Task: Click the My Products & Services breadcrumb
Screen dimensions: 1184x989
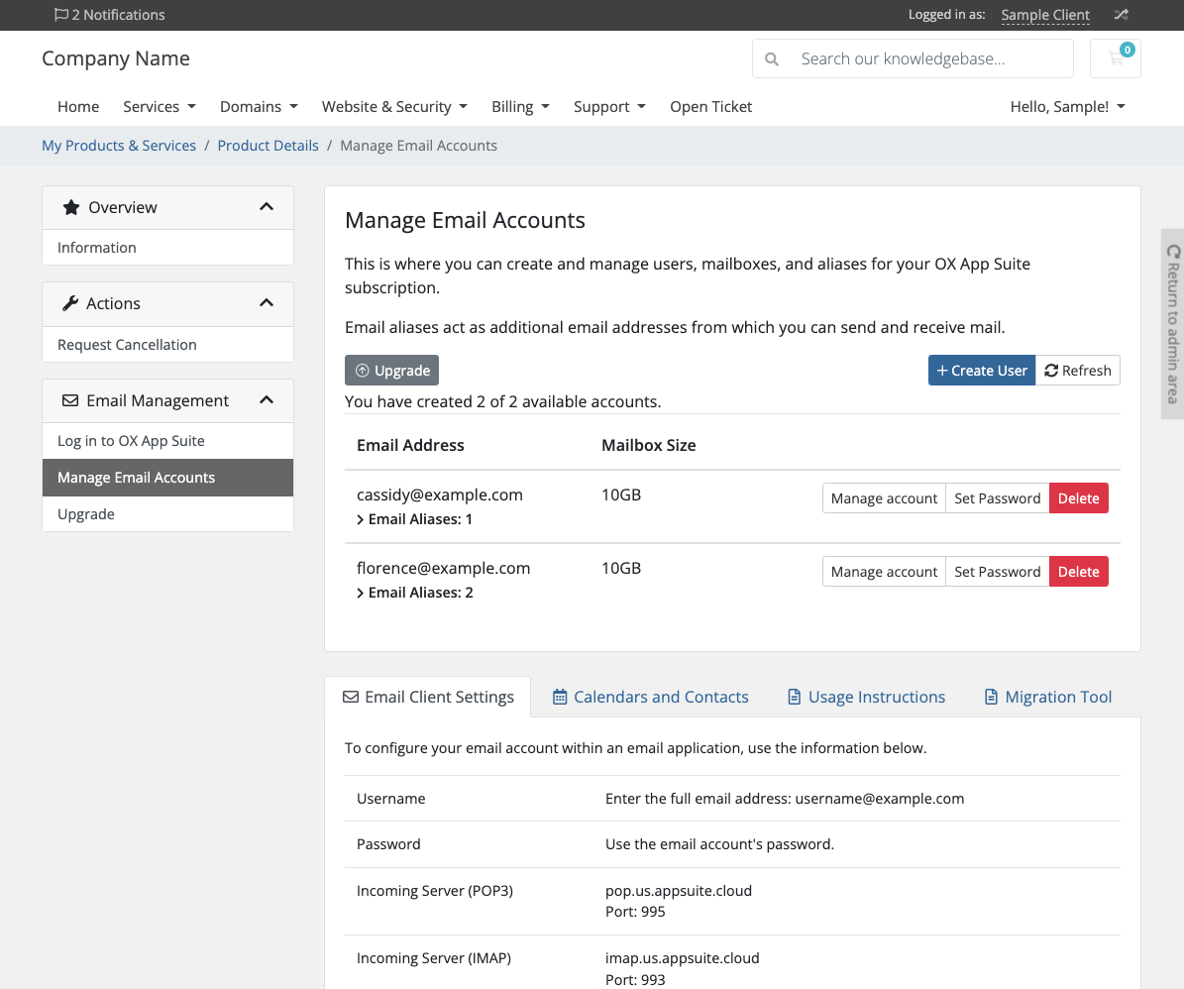Action: tap(119, 146)
